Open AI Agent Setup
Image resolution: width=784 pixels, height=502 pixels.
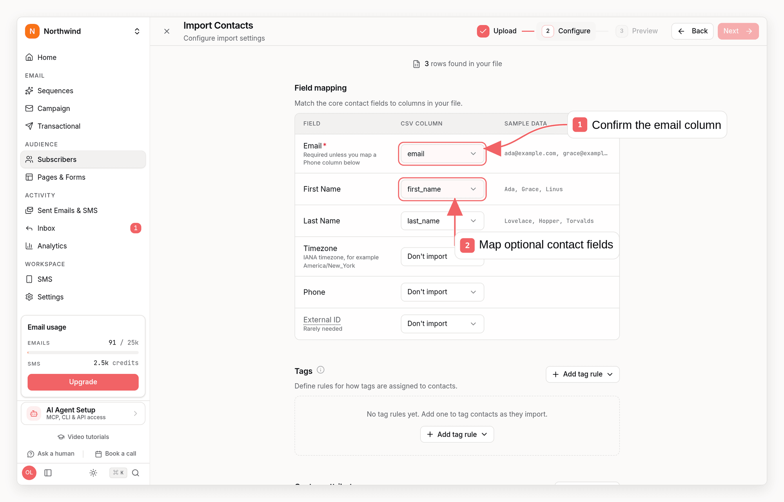click(x=83, y=413)
